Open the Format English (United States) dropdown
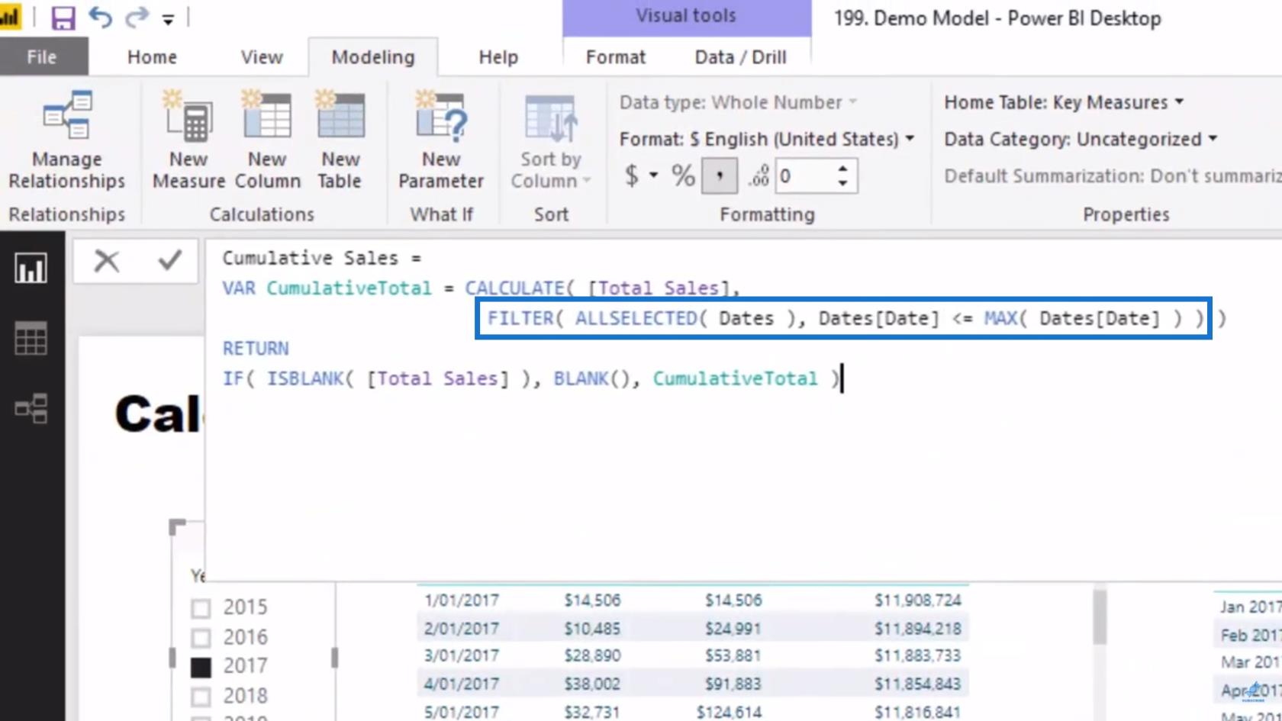The width and height of the screenshot is (1282, 721). point(766,140)
